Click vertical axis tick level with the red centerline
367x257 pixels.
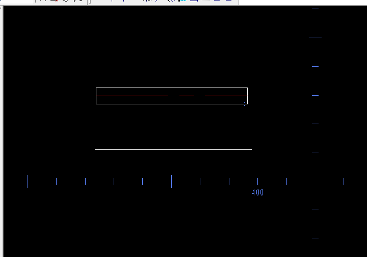(x=315, y=95)
